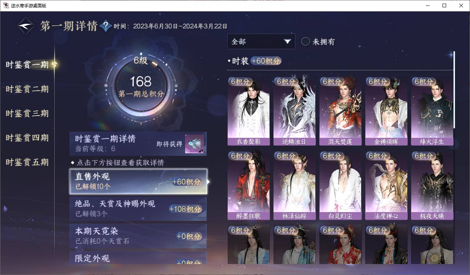Open 时鉴赏一期详情 panel
Image resolution: width=470 pixels, height=275 pixels.
click(x=138, y=144)
